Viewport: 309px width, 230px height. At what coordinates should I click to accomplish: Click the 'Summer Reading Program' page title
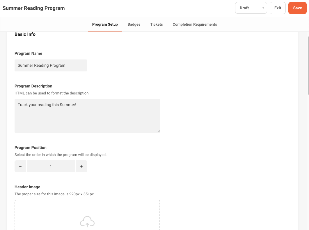[34, 8]
